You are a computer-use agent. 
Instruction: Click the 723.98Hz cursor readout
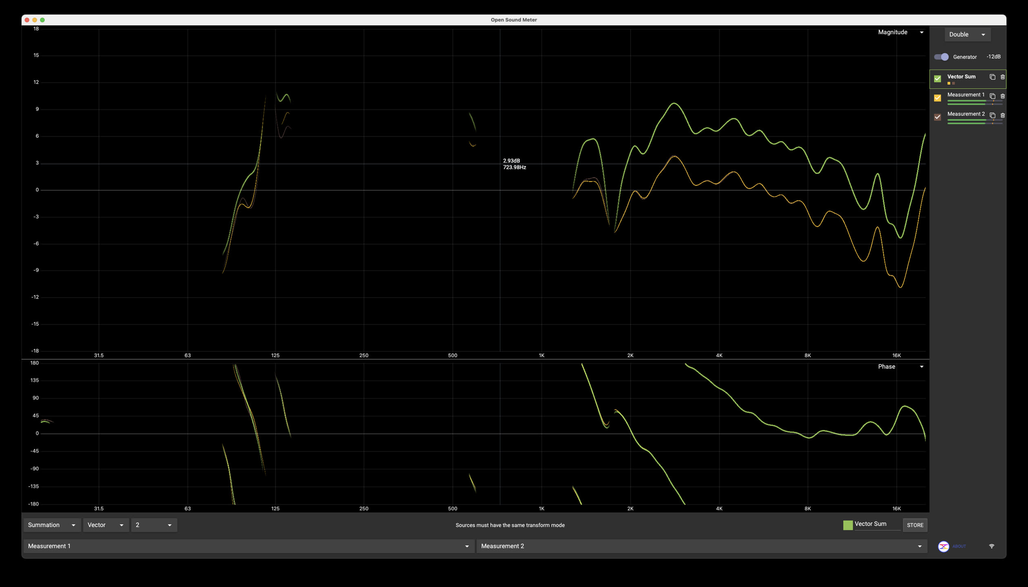(514, 167)
